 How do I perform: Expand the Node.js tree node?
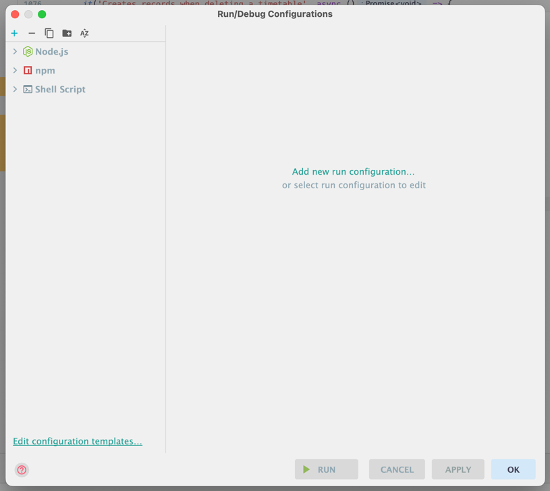tap(15, 51)
